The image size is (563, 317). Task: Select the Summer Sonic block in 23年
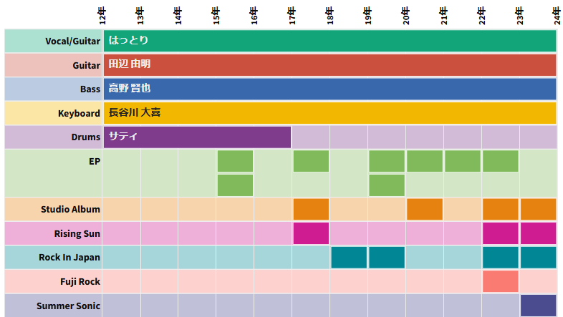538,306
